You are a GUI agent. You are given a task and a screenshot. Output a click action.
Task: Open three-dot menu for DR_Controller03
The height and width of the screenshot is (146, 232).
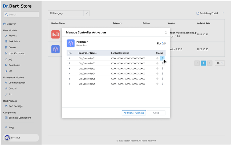coord(162,69)
